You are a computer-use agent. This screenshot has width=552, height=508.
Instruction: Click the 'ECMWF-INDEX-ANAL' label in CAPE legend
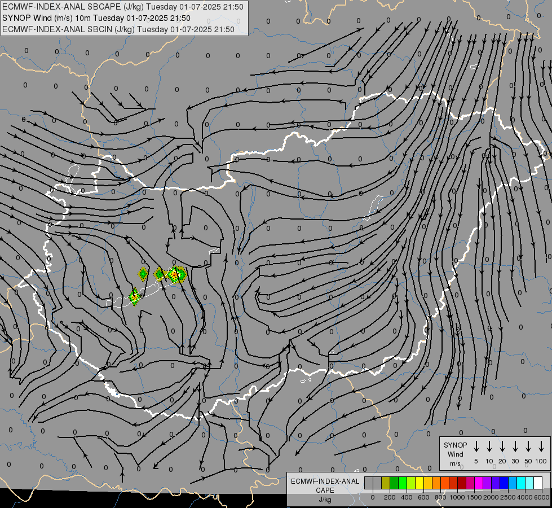pyautogui.click(x=325, y=481)
